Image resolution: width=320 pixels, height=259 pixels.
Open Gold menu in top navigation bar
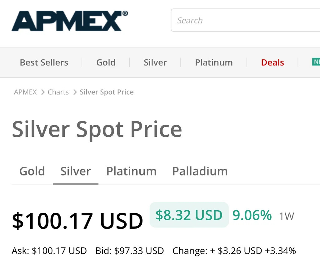point(106,63)
